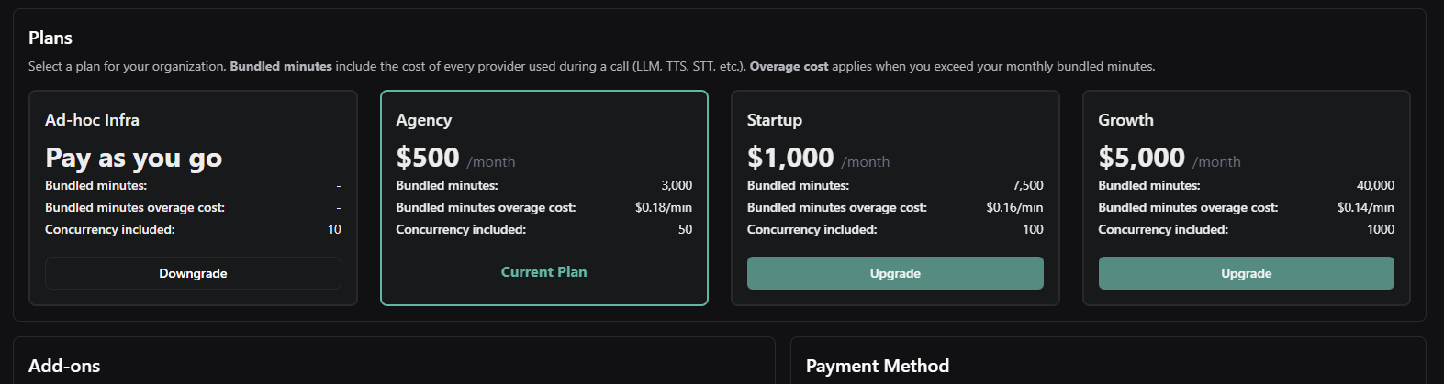Click the Current Plan label on Agency

point(543,272)
